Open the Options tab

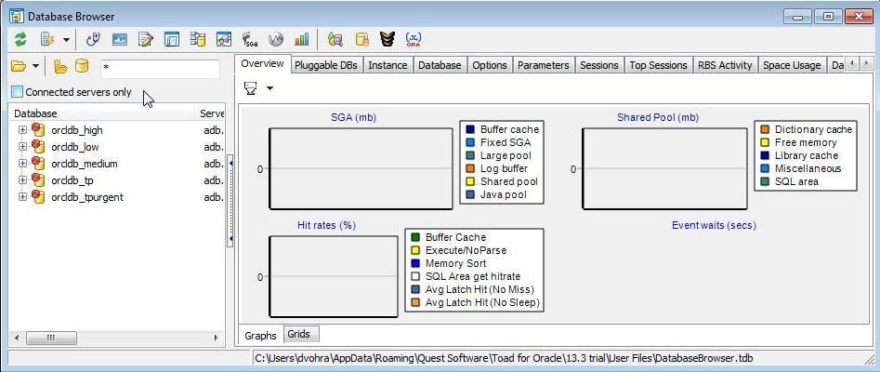click(490, 65)
